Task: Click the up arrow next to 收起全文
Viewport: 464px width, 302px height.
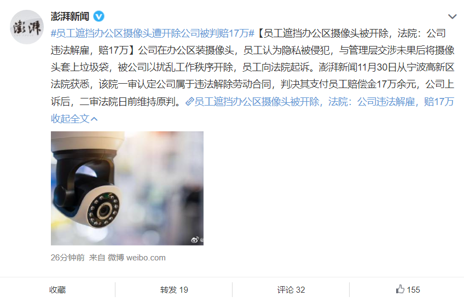Action: (94, 119)
